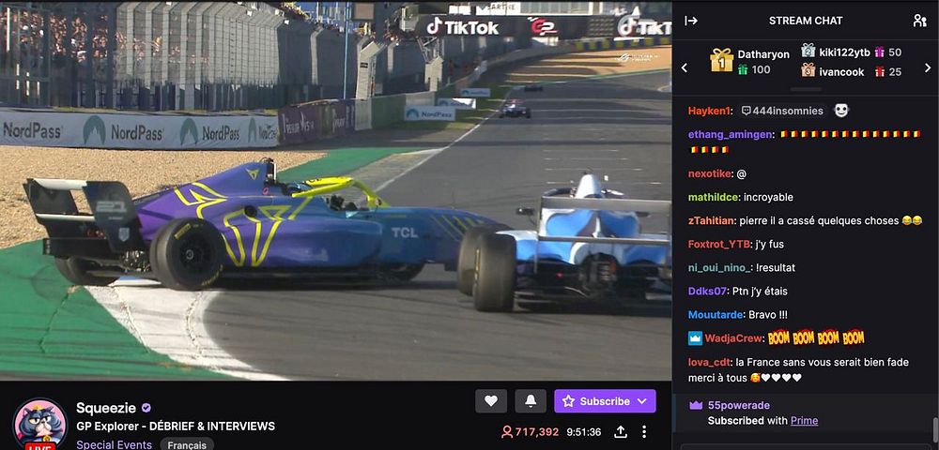
Task: Open the three-dot more options menu
Action: (x=644, y=431)
